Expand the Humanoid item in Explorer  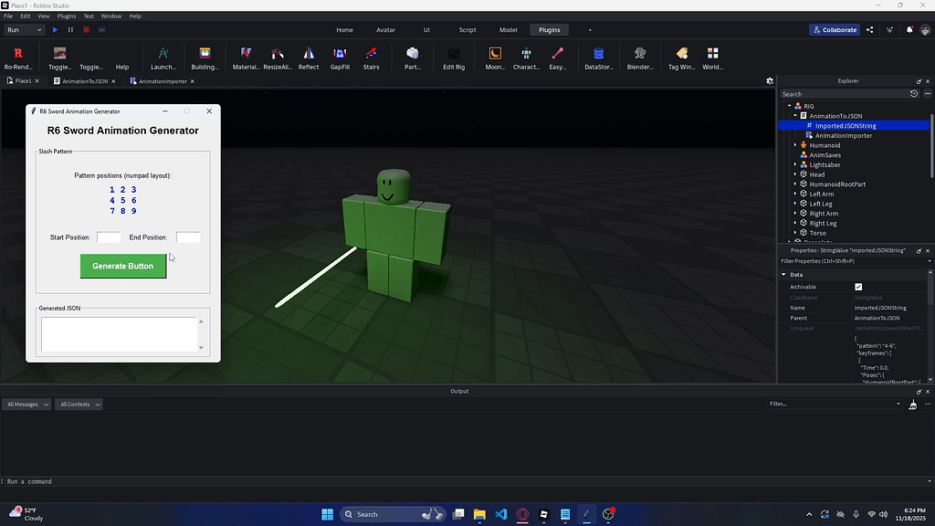click(x=795, y=144)
